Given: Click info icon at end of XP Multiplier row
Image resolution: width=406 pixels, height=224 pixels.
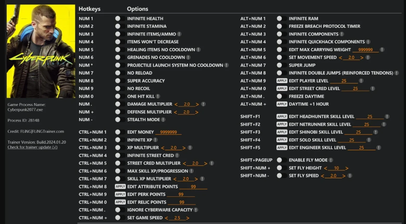Looking at the screenshot, I should coord(190,148).
